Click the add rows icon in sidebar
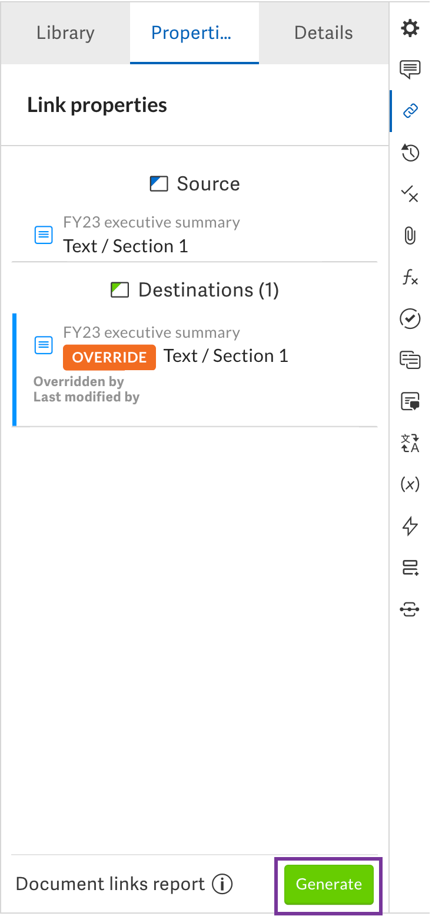Screen dimensions: 432x916 tap(410, 568)
